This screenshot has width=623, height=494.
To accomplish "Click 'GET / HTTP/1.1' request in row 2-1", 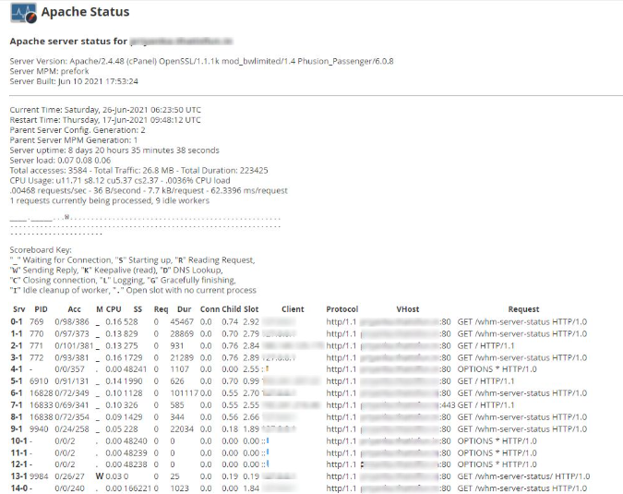I will click(x=485, y=345).
